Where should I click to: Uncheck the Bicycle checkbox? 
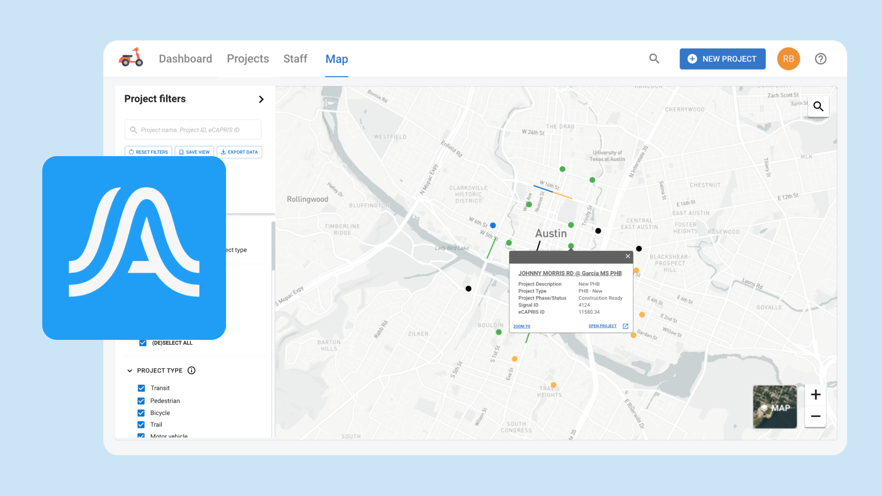click(141, 413)
